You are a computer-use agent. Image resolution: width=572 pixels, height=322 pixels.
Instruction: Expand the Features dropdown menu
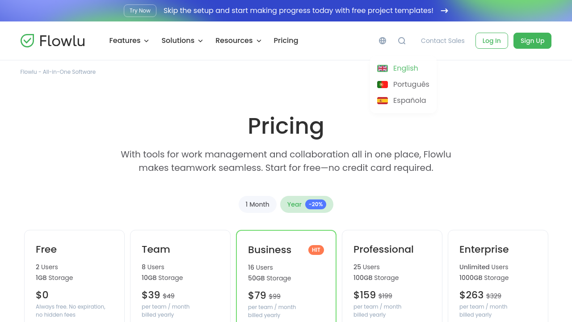pyautogui.click(x=129, y=41)
